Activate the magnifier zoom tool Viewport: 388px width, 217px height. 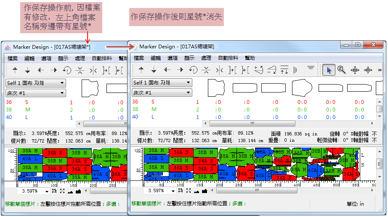point(341,70)
